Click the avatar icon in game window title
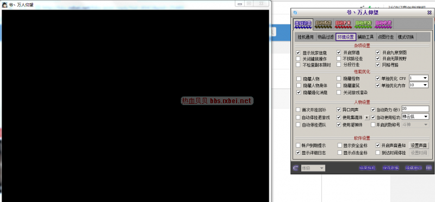 [5, 4]
